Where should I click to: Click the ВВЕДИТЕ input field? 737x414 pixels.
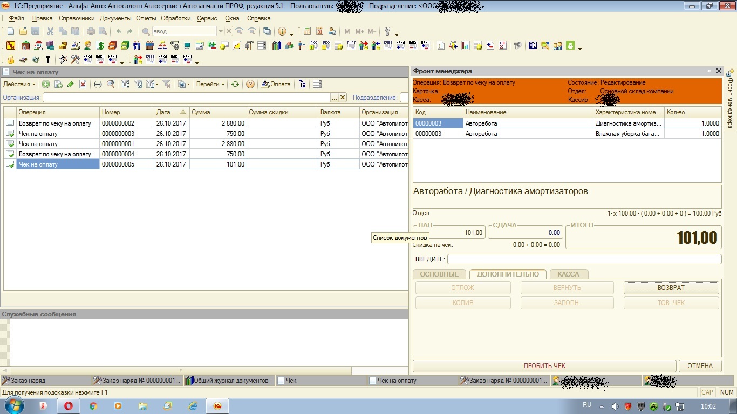pyautogui.click(x=584, y=259)
